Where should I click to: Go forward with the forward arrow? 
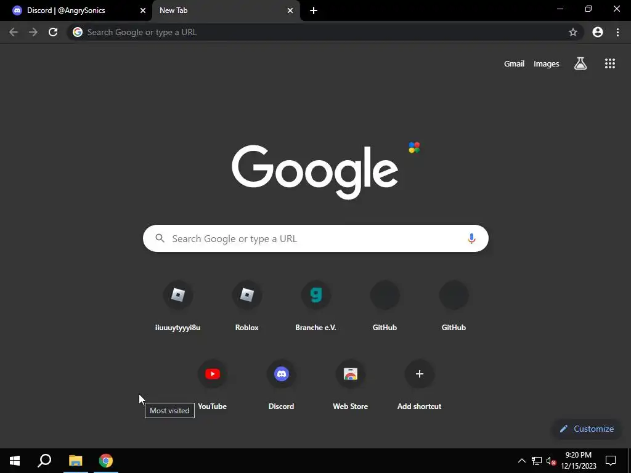click(x=33, y=32)
